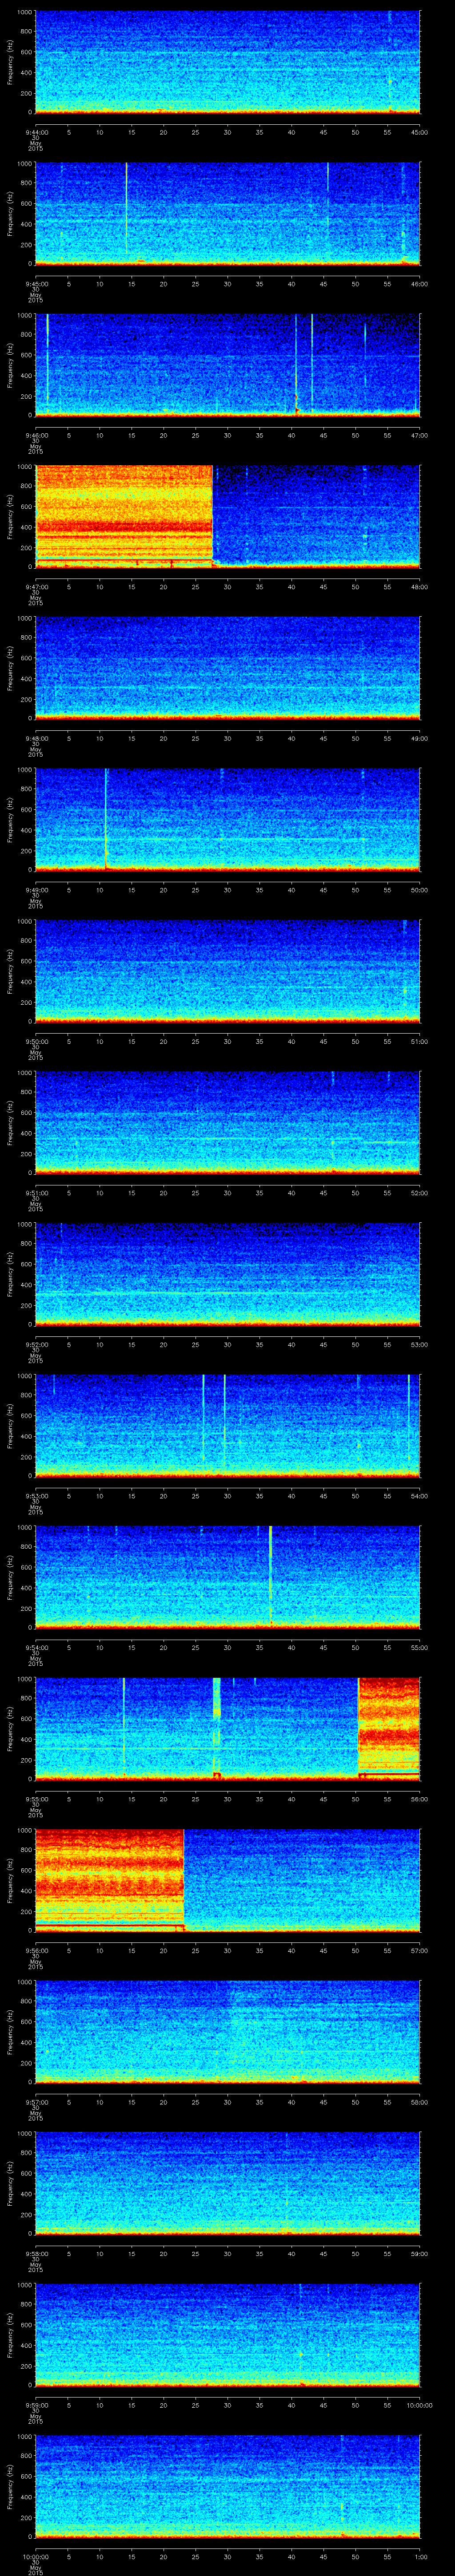Click the "50" tick label under 9:55:00 panel
The image size is (455, 2576).
point(356,1799)
